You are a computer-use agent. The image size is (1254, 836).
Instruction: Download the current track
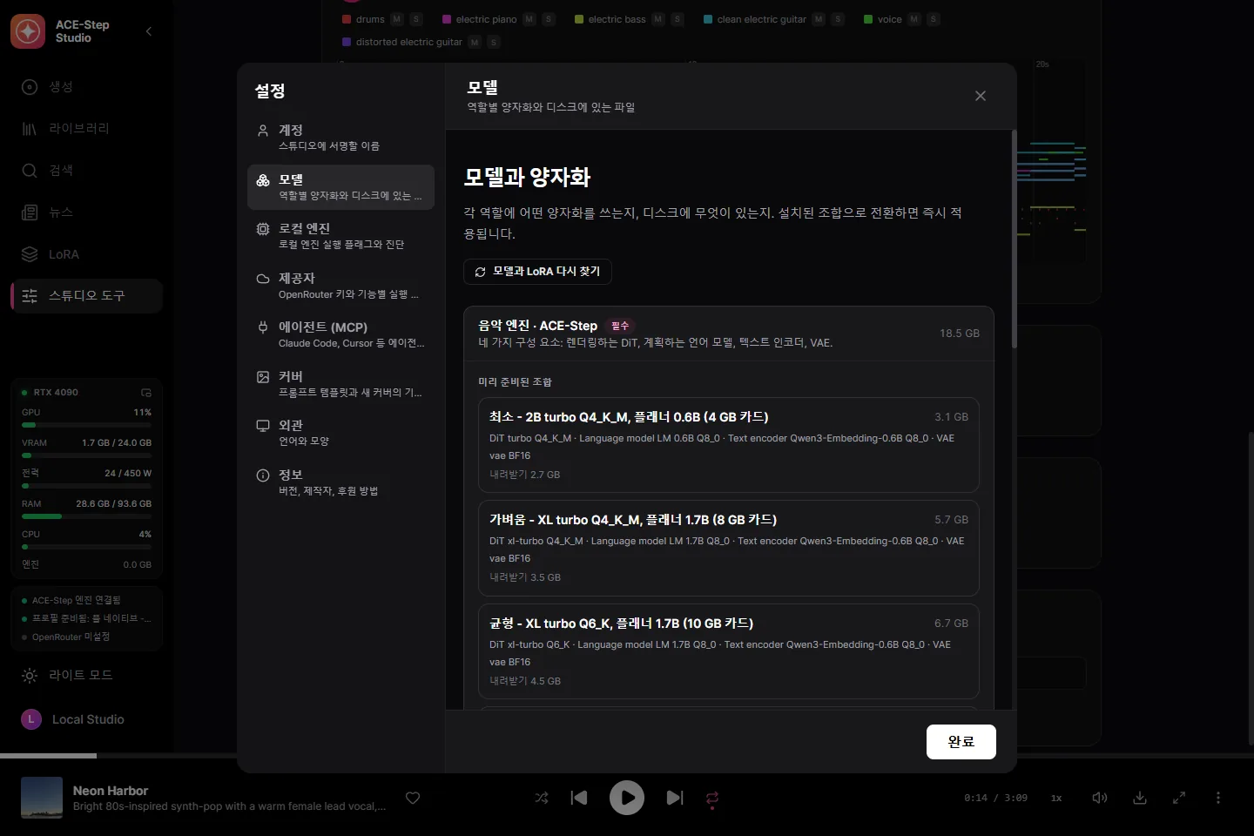pos(1140,798)
